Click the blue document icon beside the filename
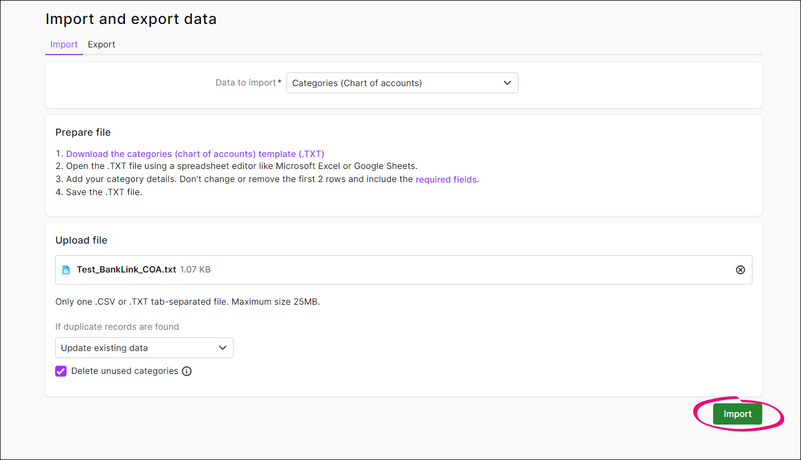The width and height of the screenshot is (801, 460). click(66, 270)
